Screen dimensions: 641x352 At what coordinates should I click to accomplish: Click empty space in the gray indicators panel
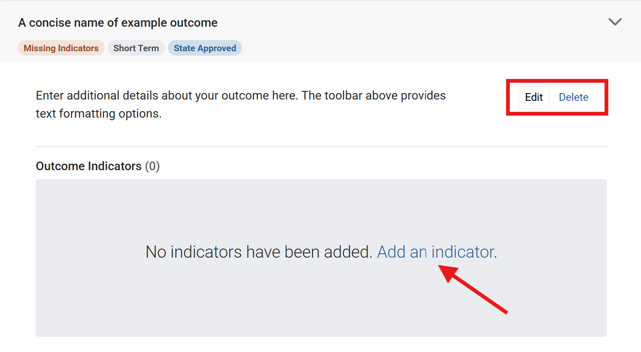pyautogui.click(x=172, y=302)
